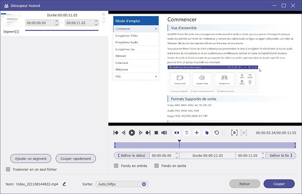Jump to segment end playback button
The height and width of the screenshot is (194, 302).
[148, 133]
